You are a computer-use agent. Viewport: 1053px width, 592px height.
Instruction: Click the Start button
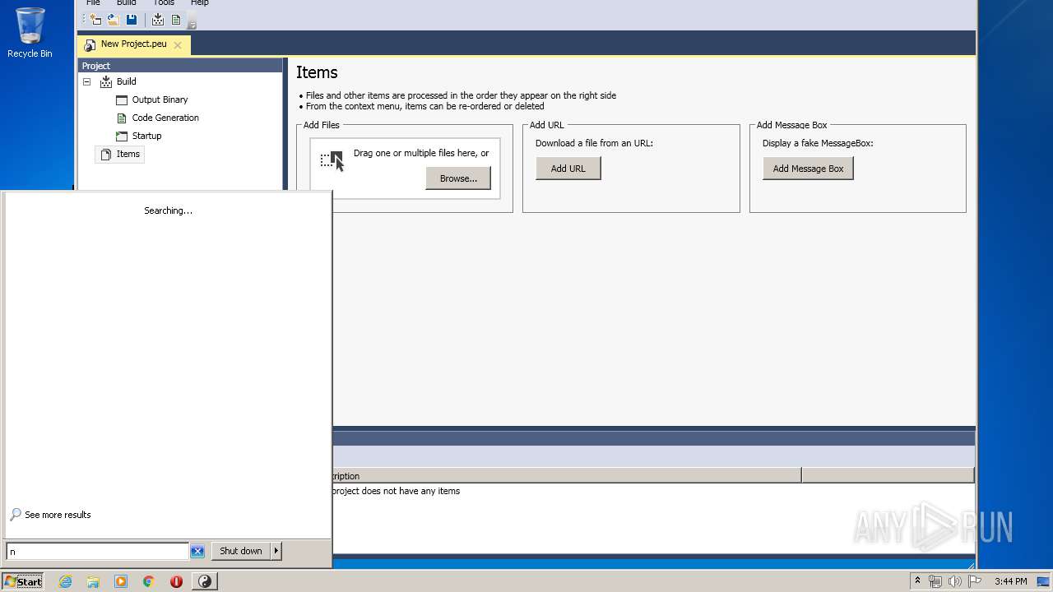[x=22, y=581]
